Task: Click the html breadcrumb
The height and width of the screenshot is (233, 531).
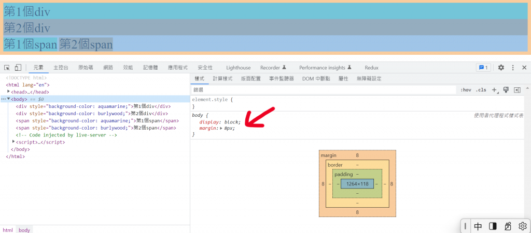Action: [8, 230]
